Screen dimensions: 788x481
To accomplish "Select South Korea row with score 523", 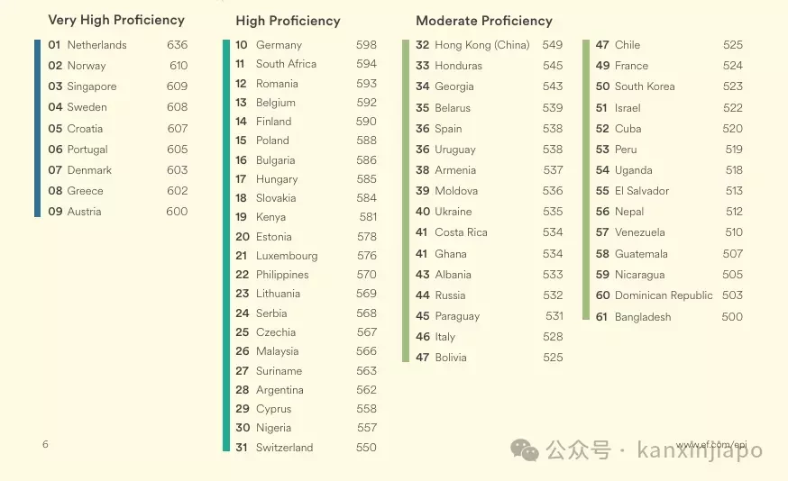I will point(669,86).
